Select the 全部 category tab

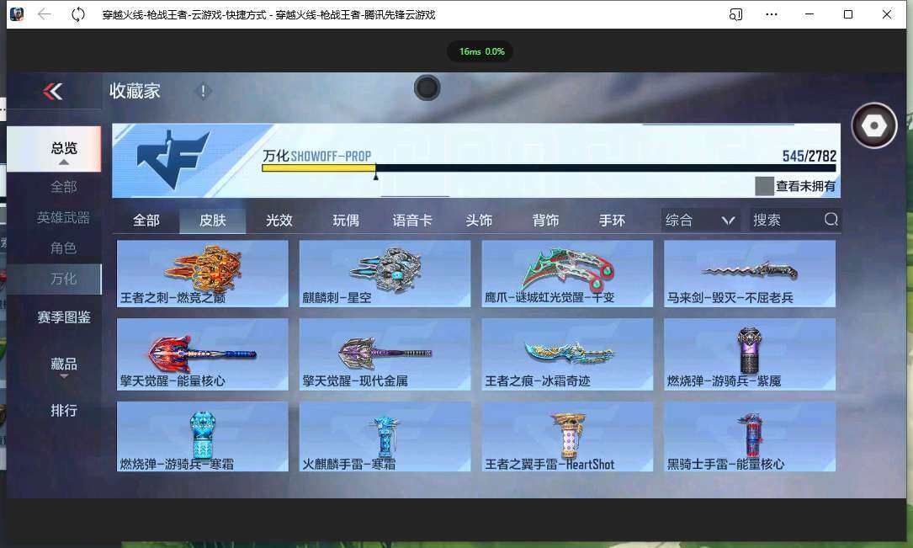(146, 221)
